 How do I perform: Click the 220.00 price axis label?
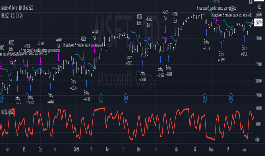click(258, 64)
